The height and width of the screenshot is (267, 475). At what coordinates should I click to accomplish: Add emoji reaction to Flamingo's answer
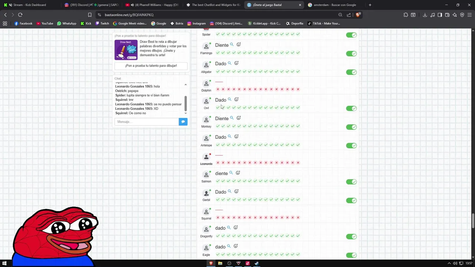(239, 44)
